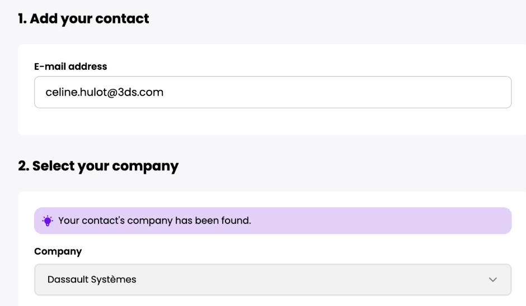Image resolution: width=526 pixels, height=306 pixels.
Task: Click the Dassault Systèmes selected value text
Action: pyautogui.click(x=92, y=279)
